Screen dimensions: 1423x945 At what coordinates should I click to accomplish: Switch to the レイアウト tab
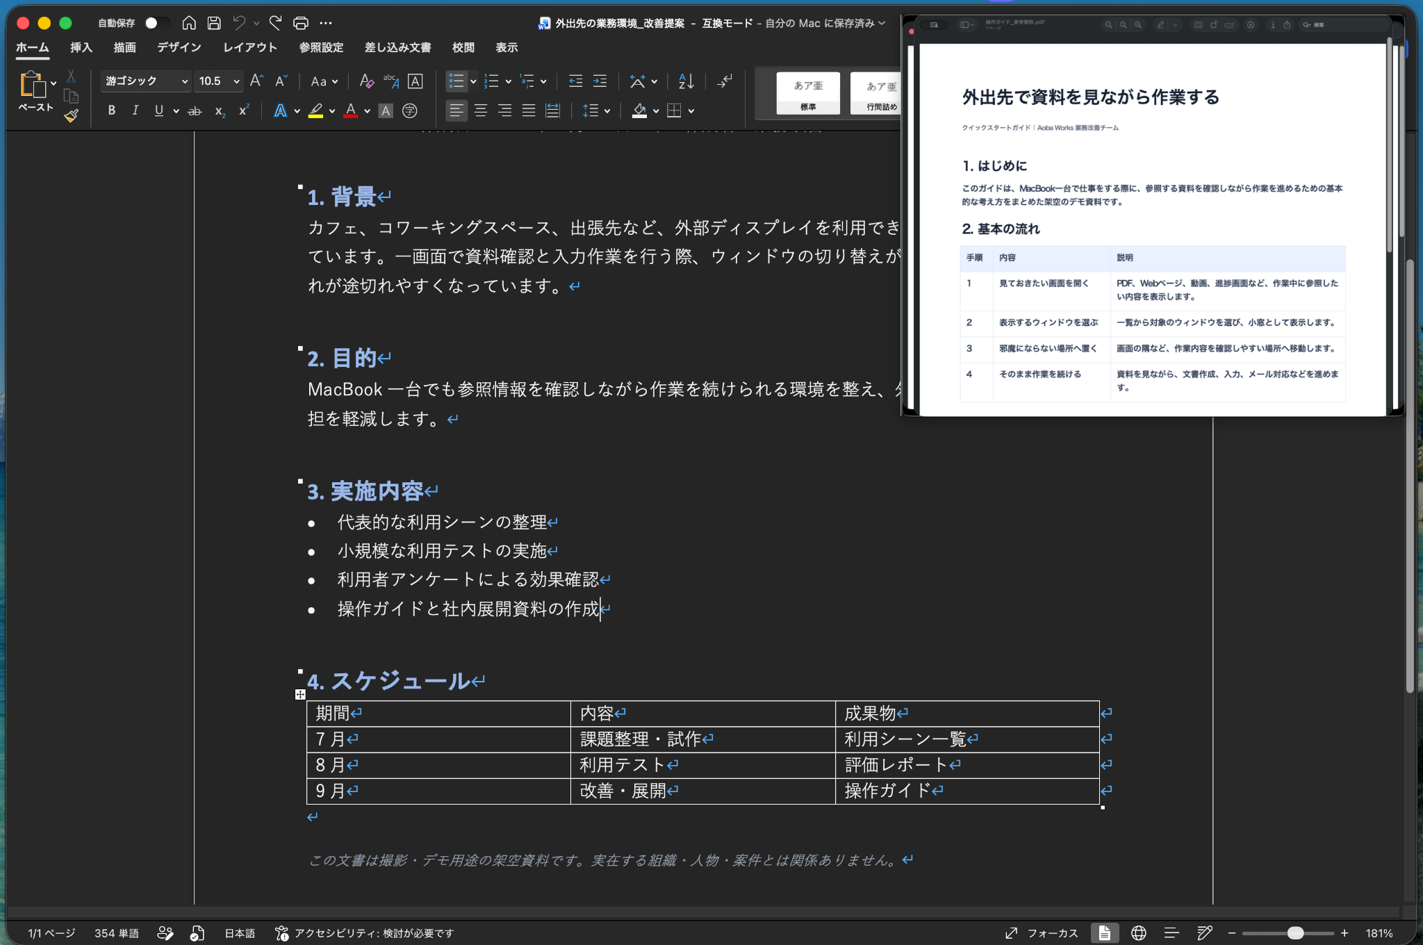click(x=250, y=47)
